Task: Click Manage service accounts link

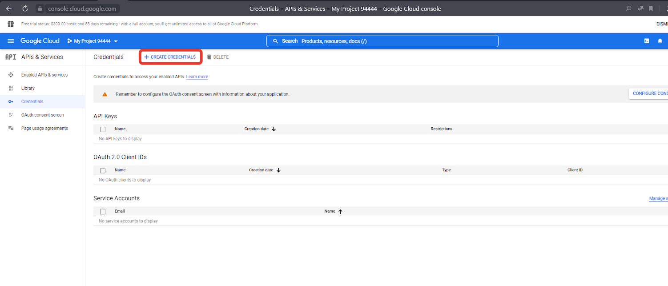Action: coord(658,198)
